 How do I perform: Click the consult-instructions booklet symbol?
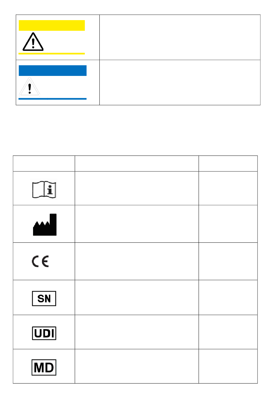(44, 190)
